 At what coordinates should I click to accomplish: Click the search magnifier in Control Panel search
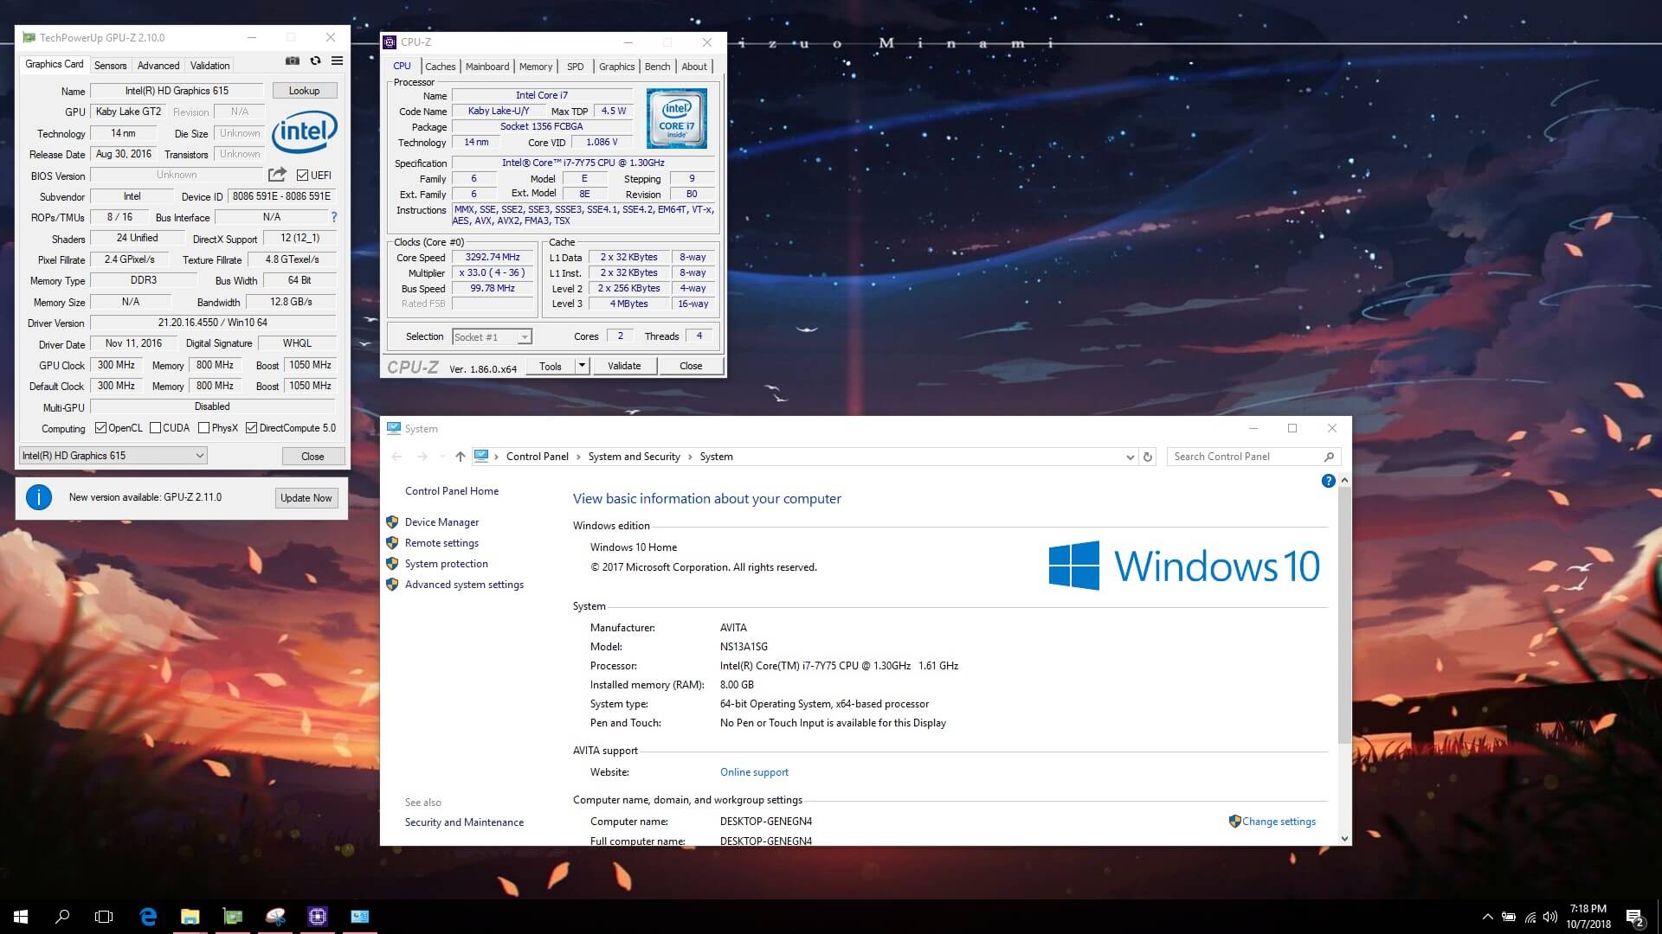tap(1329, 457)
